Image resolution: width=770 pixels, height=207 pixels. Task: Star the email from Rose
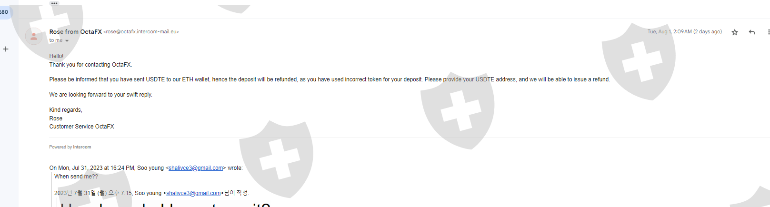[735, 32]
